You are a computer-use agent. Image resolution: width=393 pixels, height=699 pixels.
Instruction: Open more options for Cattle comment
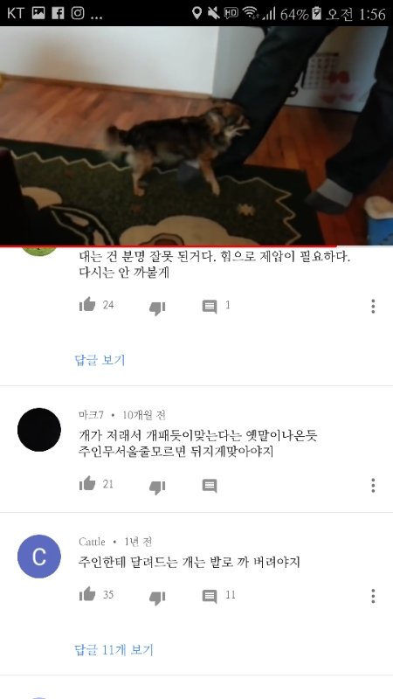coord(373,596)
